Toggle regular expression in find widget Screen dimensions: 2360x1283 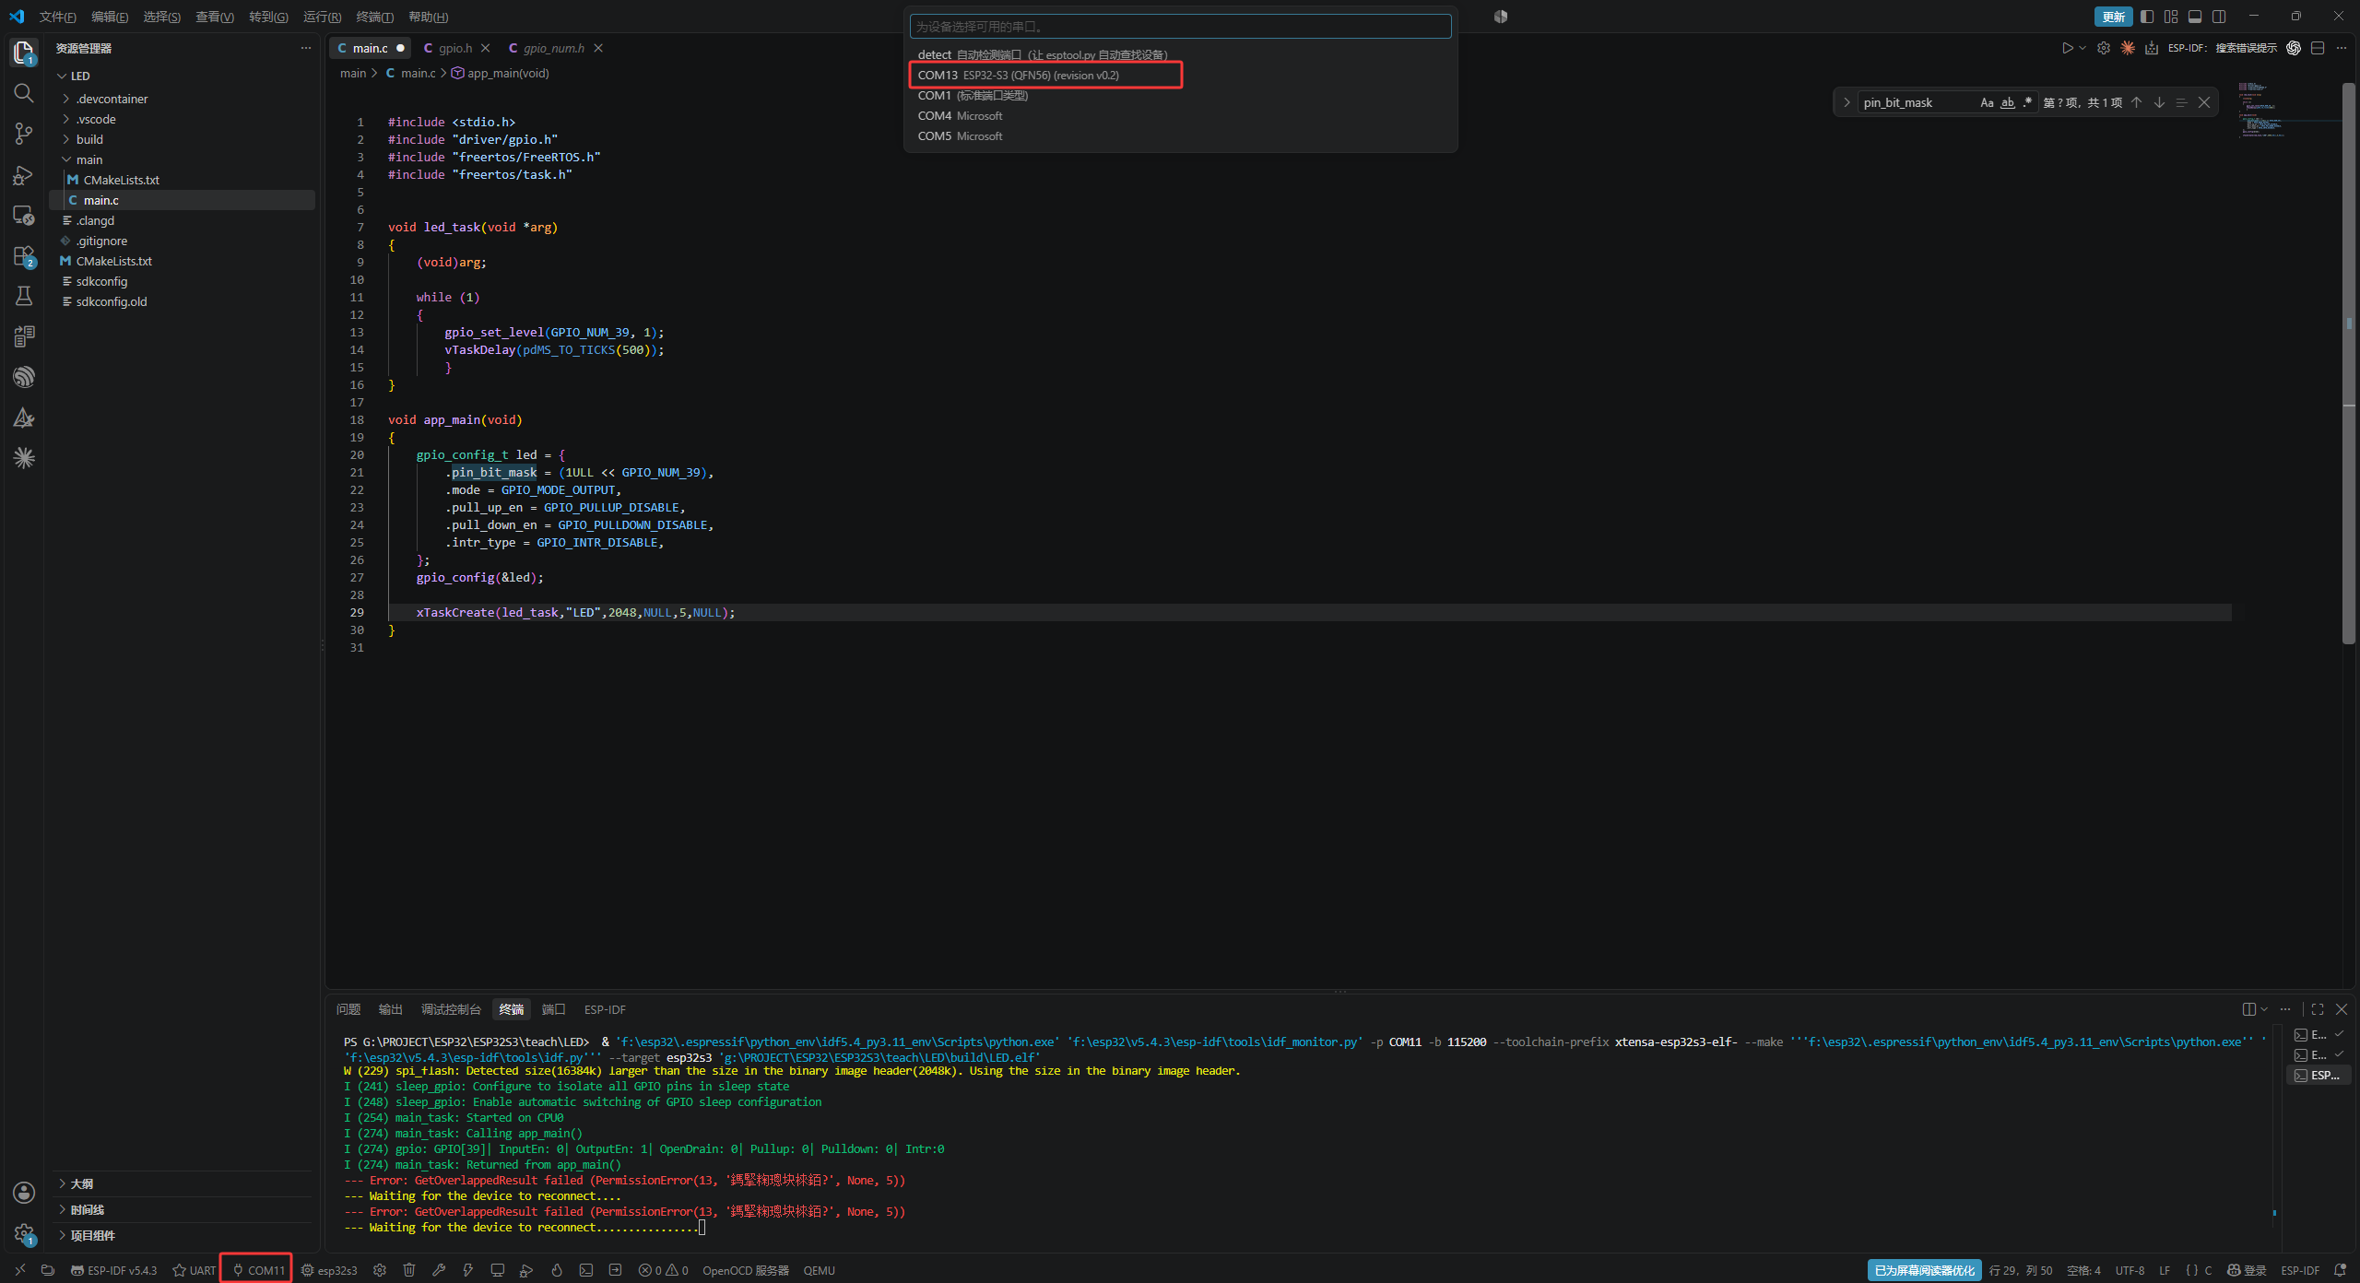point(2027,102)
